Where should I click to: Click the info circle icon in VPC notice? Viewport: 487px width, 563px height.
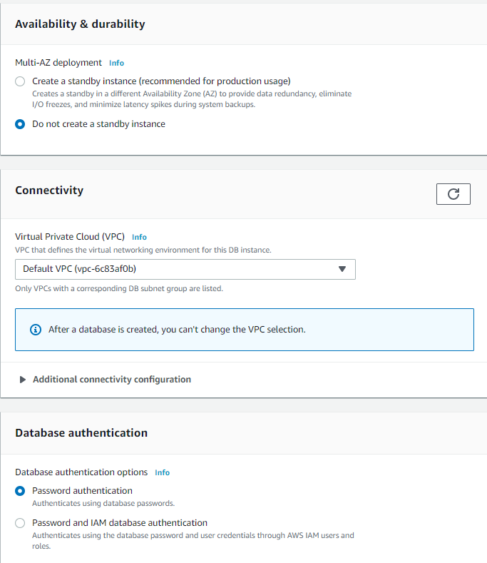coord(36,329)
